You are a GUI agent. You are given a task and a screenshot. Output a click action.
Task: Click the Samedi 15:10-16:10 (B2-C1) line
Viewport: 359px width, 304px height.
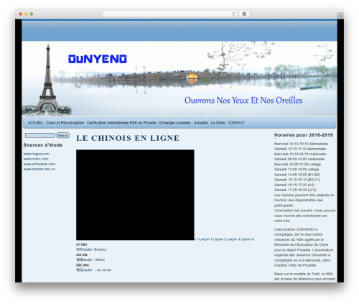[297, 180]
